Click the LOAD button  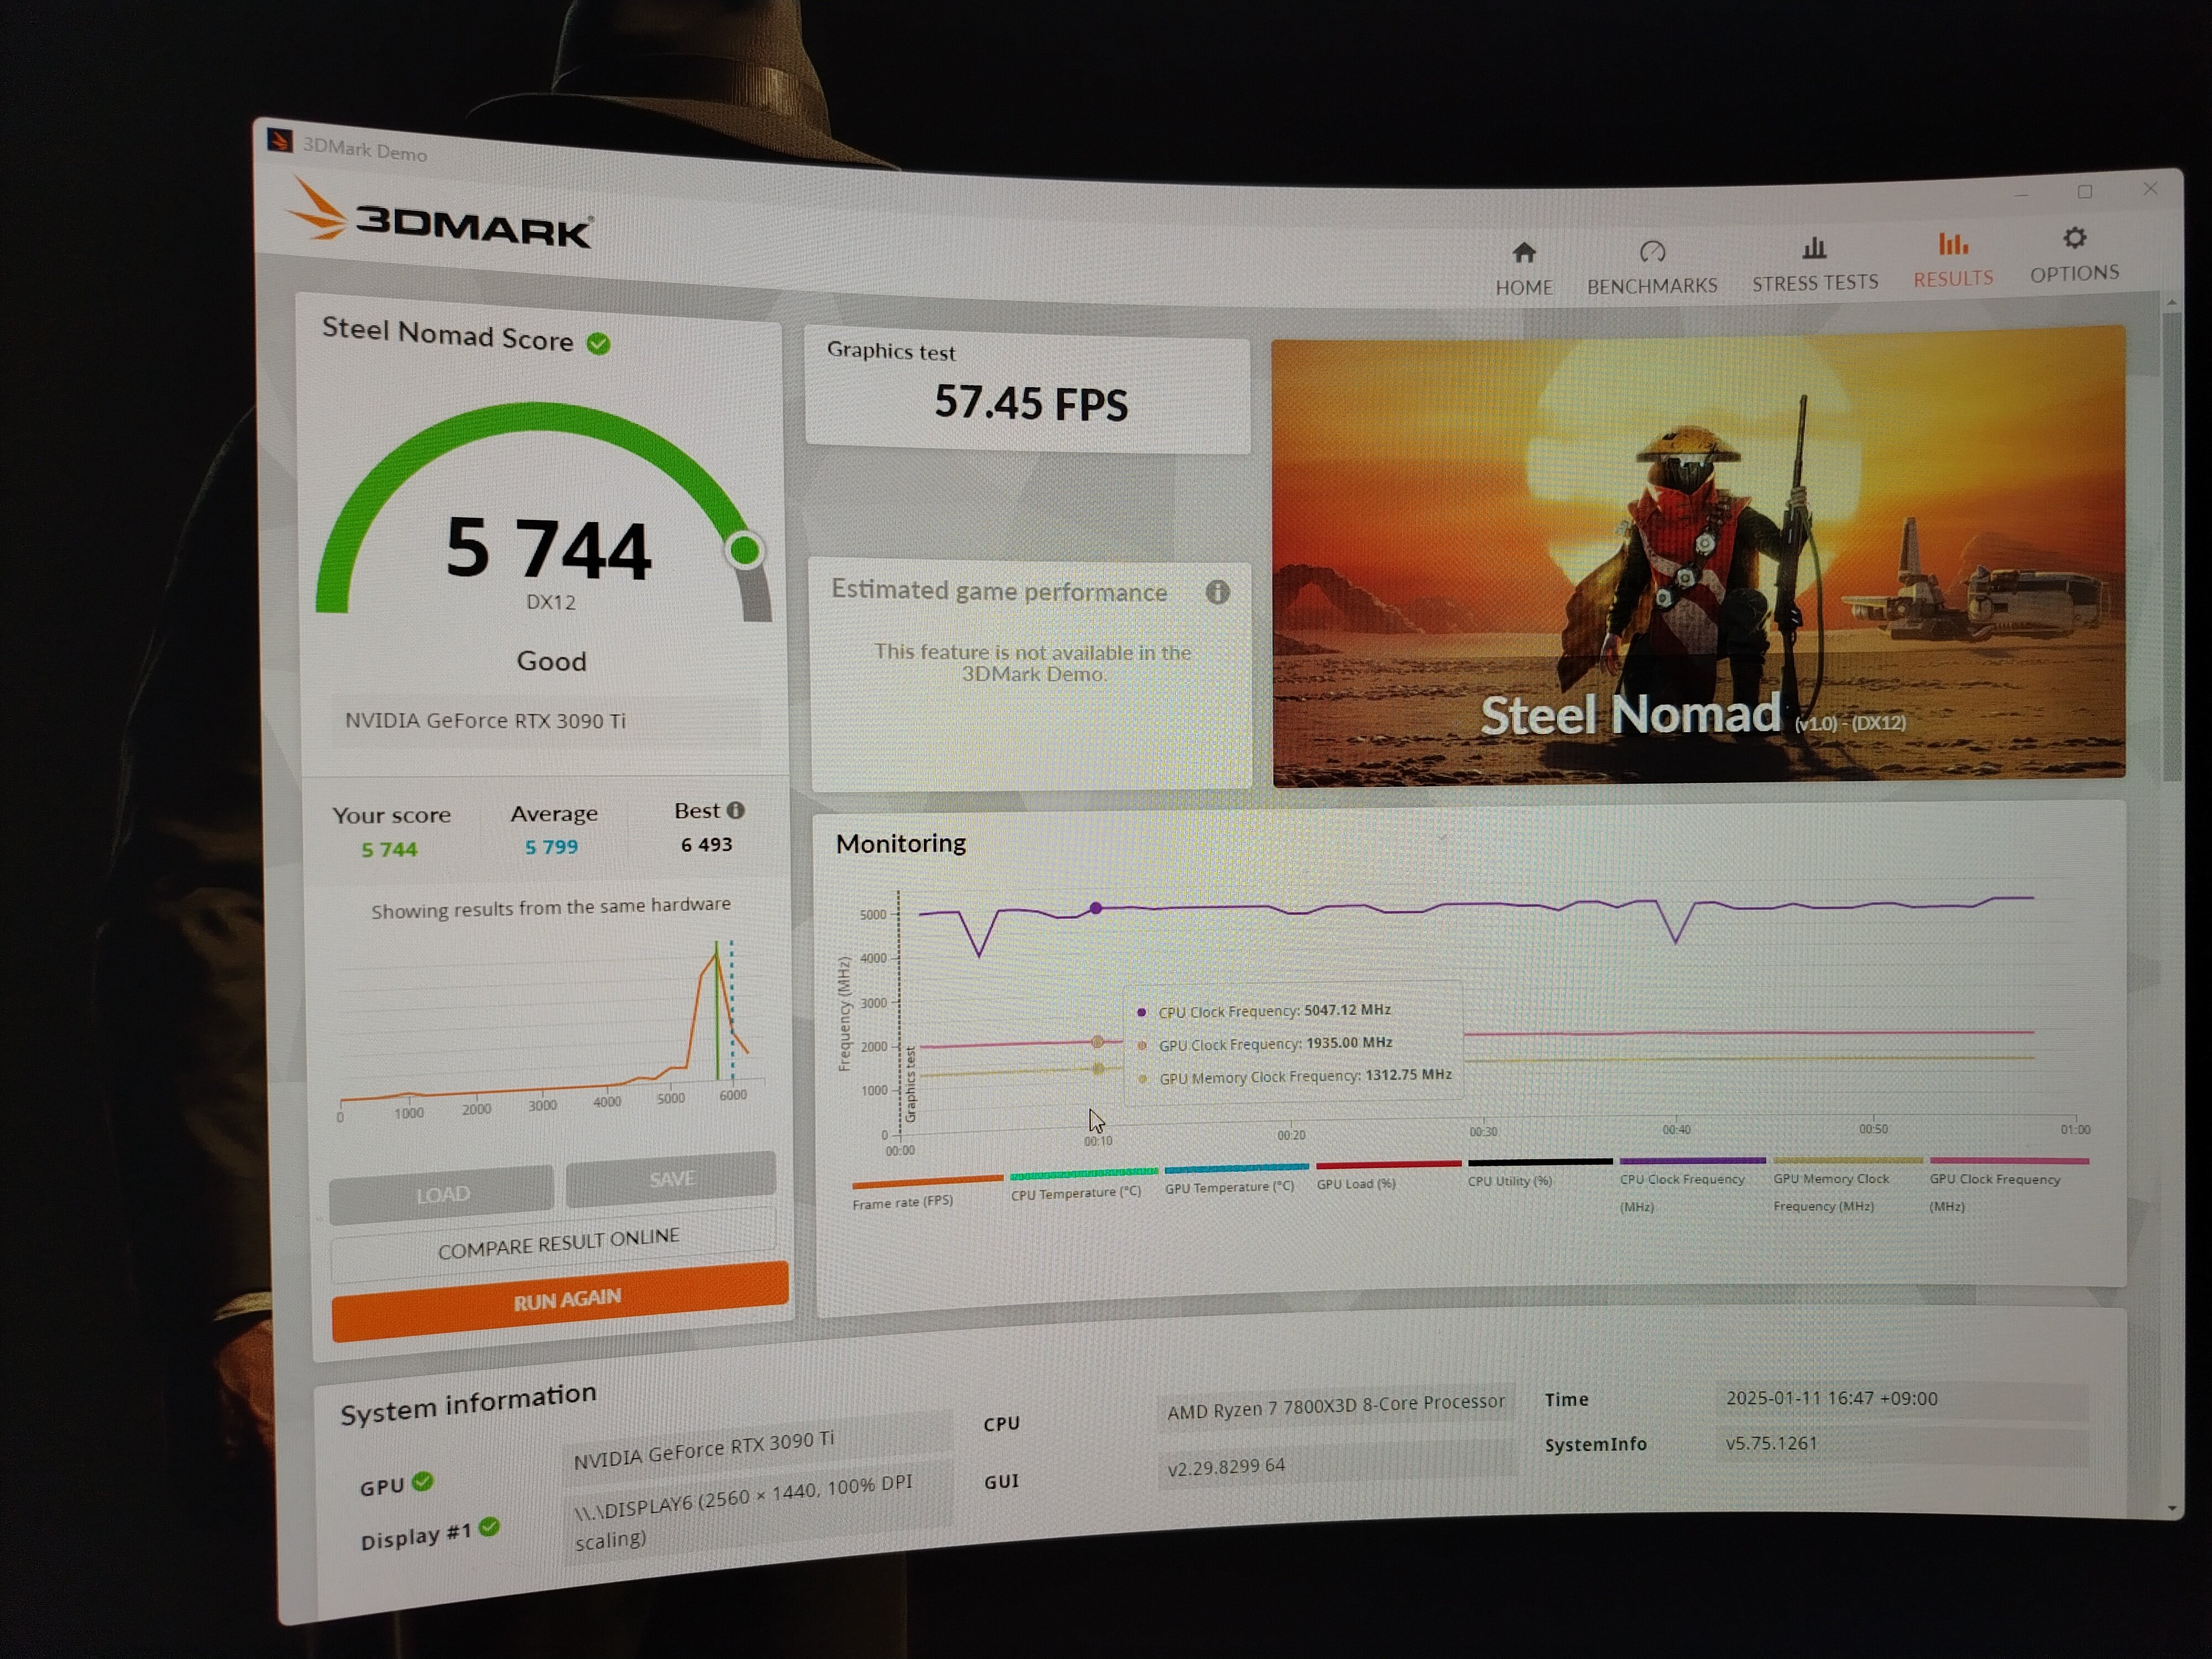click(441, 1194)
